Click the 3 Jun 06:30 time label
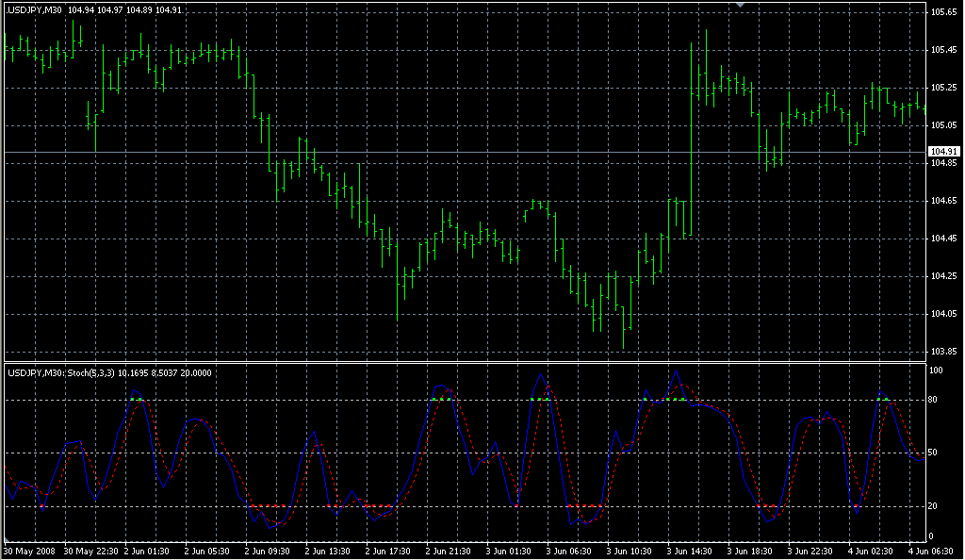The height and width of the screenshot is (560, 965). pyautogui.click(x=570, y=551)
